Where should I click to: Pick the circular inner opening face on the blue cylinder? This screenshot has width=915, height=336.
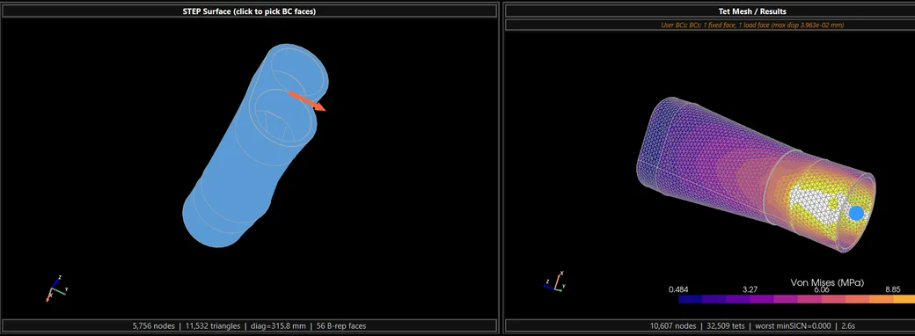pos(284,114)
